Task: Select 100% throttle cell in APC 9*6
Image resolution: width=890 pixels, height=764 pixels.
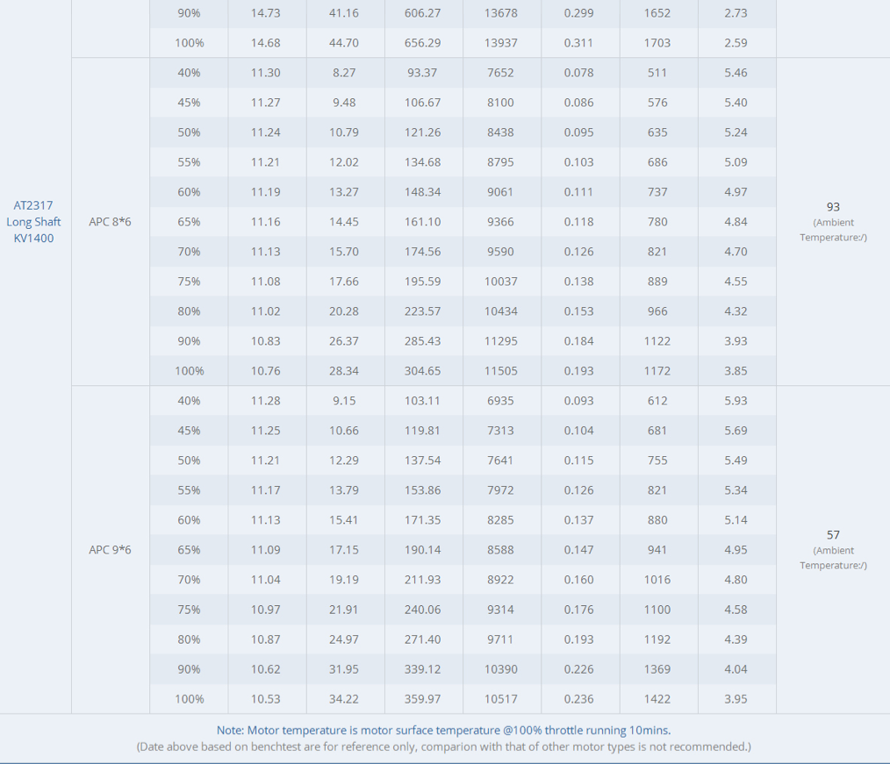Action: click(x=189, y=699)
